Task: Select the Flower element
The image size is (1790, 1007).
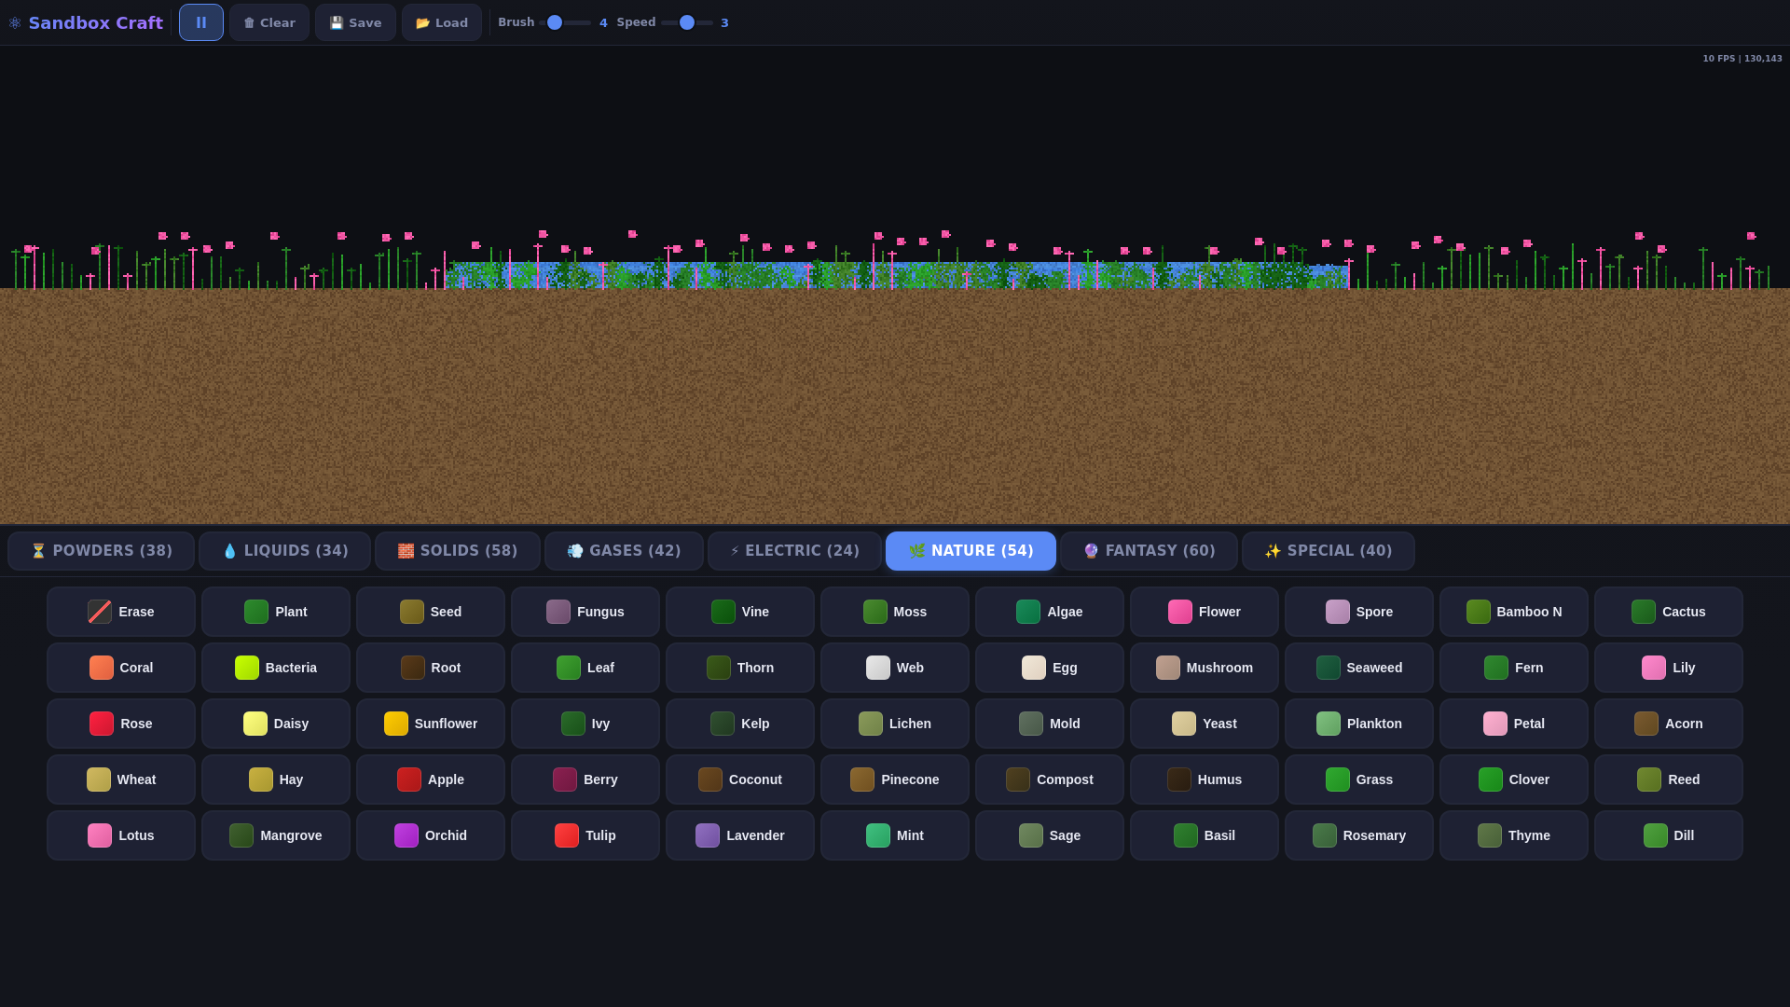Action: click(1205, 612)
